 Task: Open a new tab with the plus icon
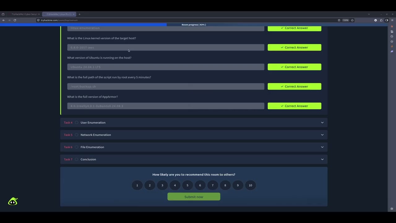point(80,14)
